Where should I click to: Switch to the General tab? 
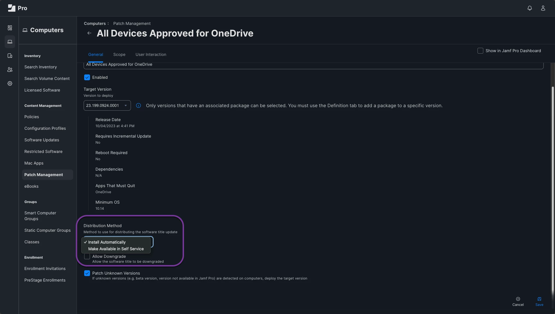tap(95, 54)
